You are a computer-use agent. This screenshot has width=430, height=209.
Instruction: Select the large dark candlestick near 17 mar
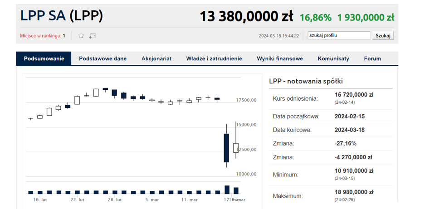(x=226, y=148)
